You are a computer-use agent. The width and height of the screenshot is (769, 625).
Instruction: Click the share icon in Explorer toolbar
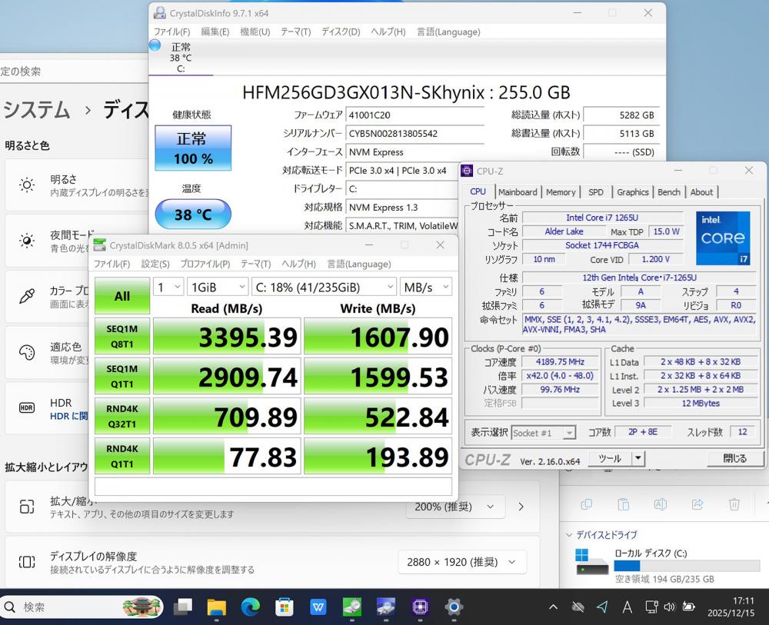click(x=697, y=504)
